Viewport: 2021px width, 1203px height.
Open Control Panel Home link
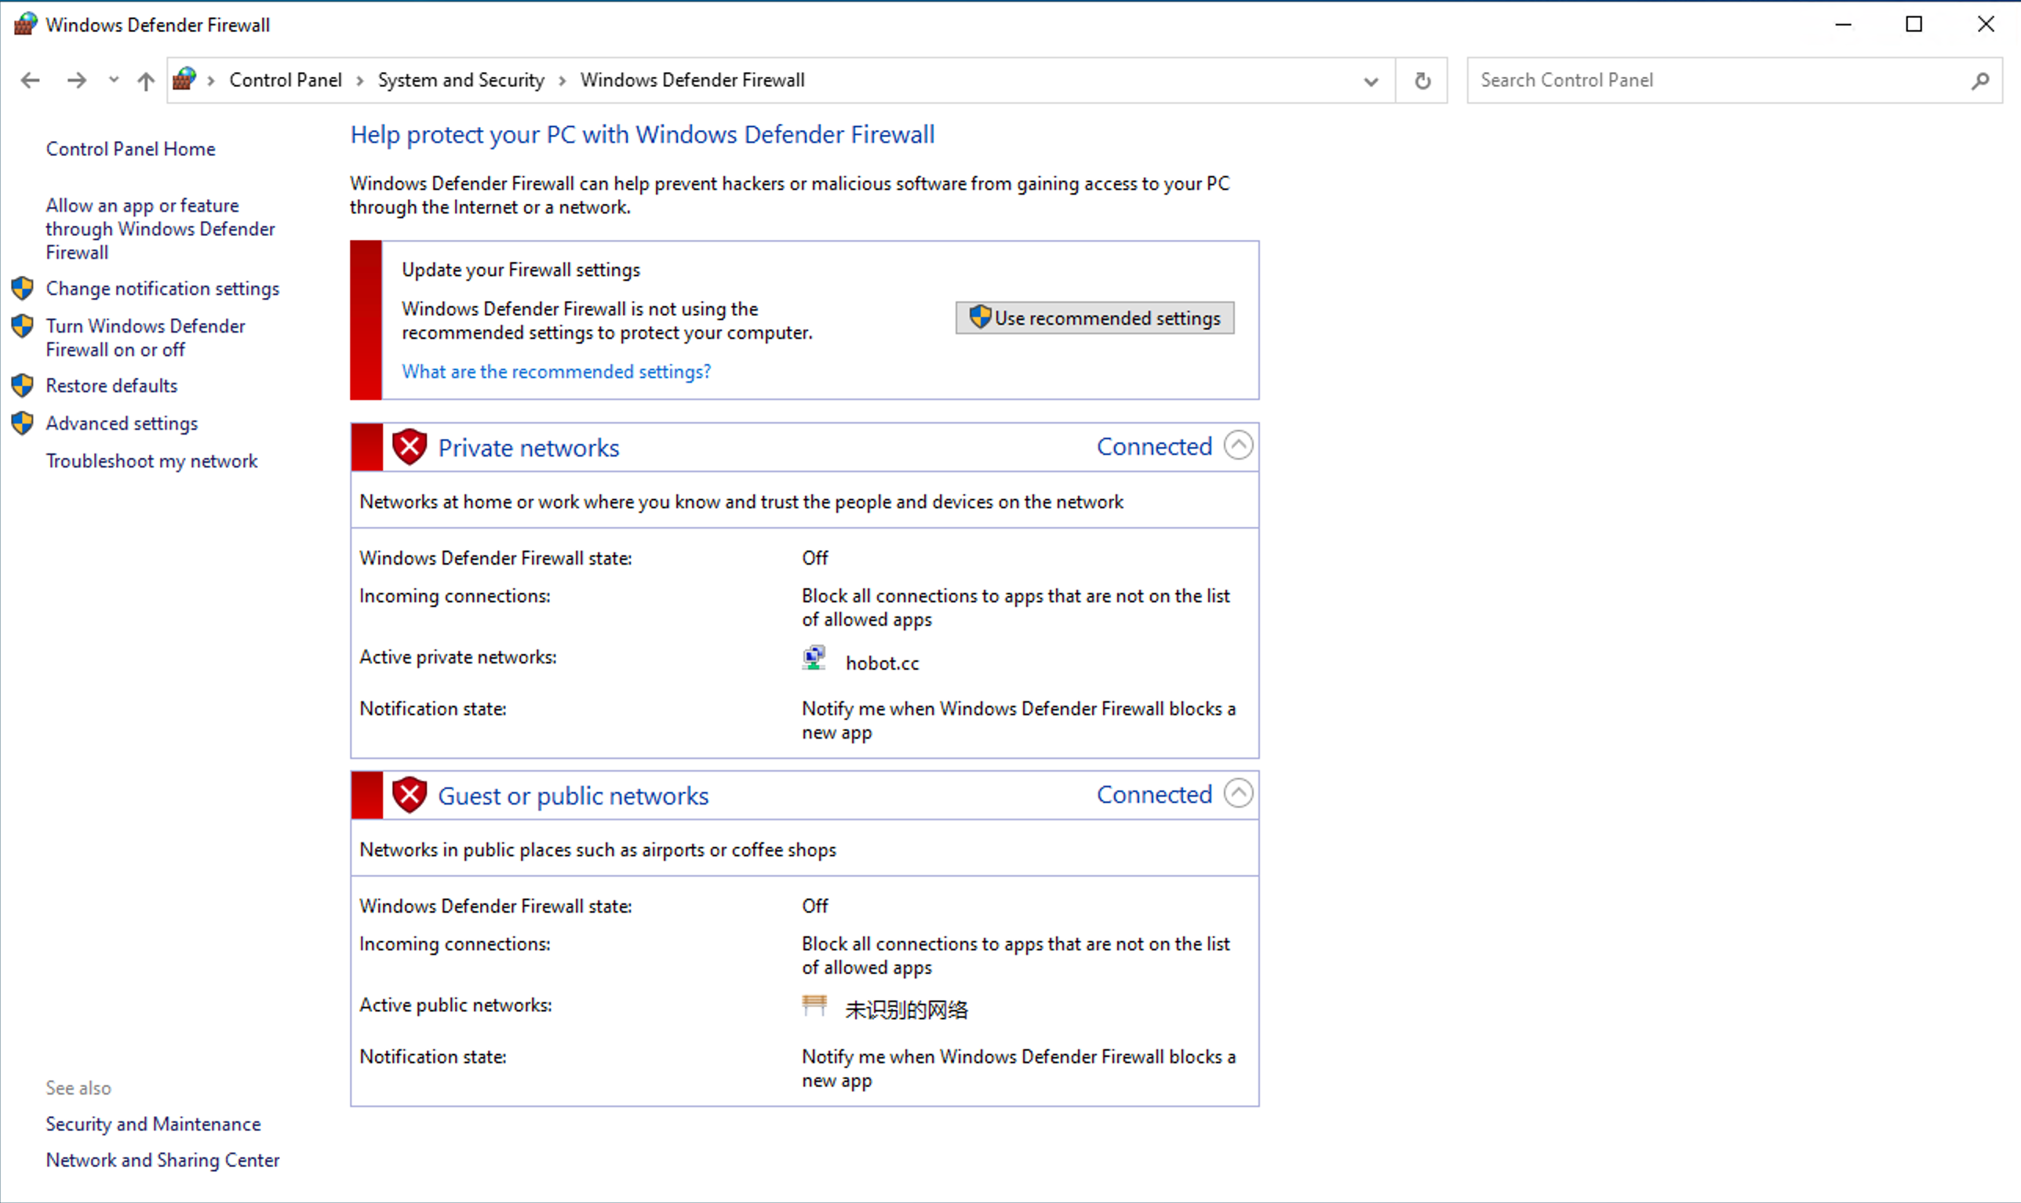pyautogui.click(x=130, y=149)
